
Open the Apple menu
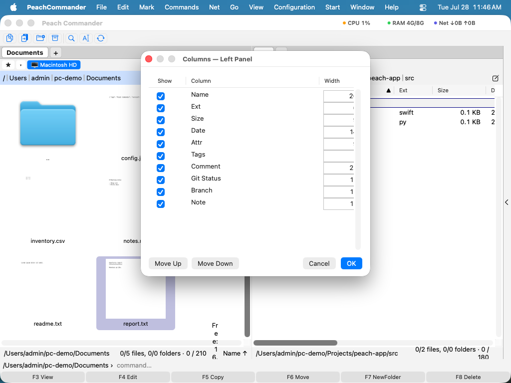point(13,7)
